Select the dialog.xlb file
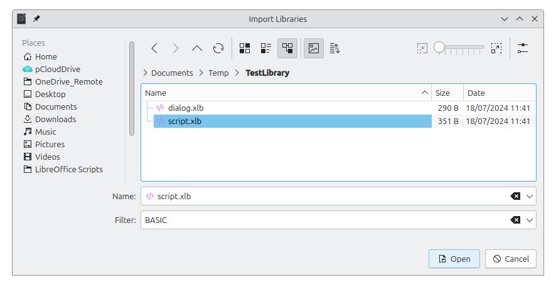The height and width of the screenshot is (290, 556). pyautogui.click(x=186, y=108)
